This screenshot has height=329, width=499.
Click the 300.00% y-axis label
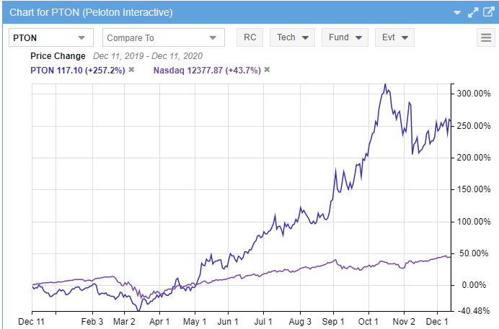click(474, 94)
